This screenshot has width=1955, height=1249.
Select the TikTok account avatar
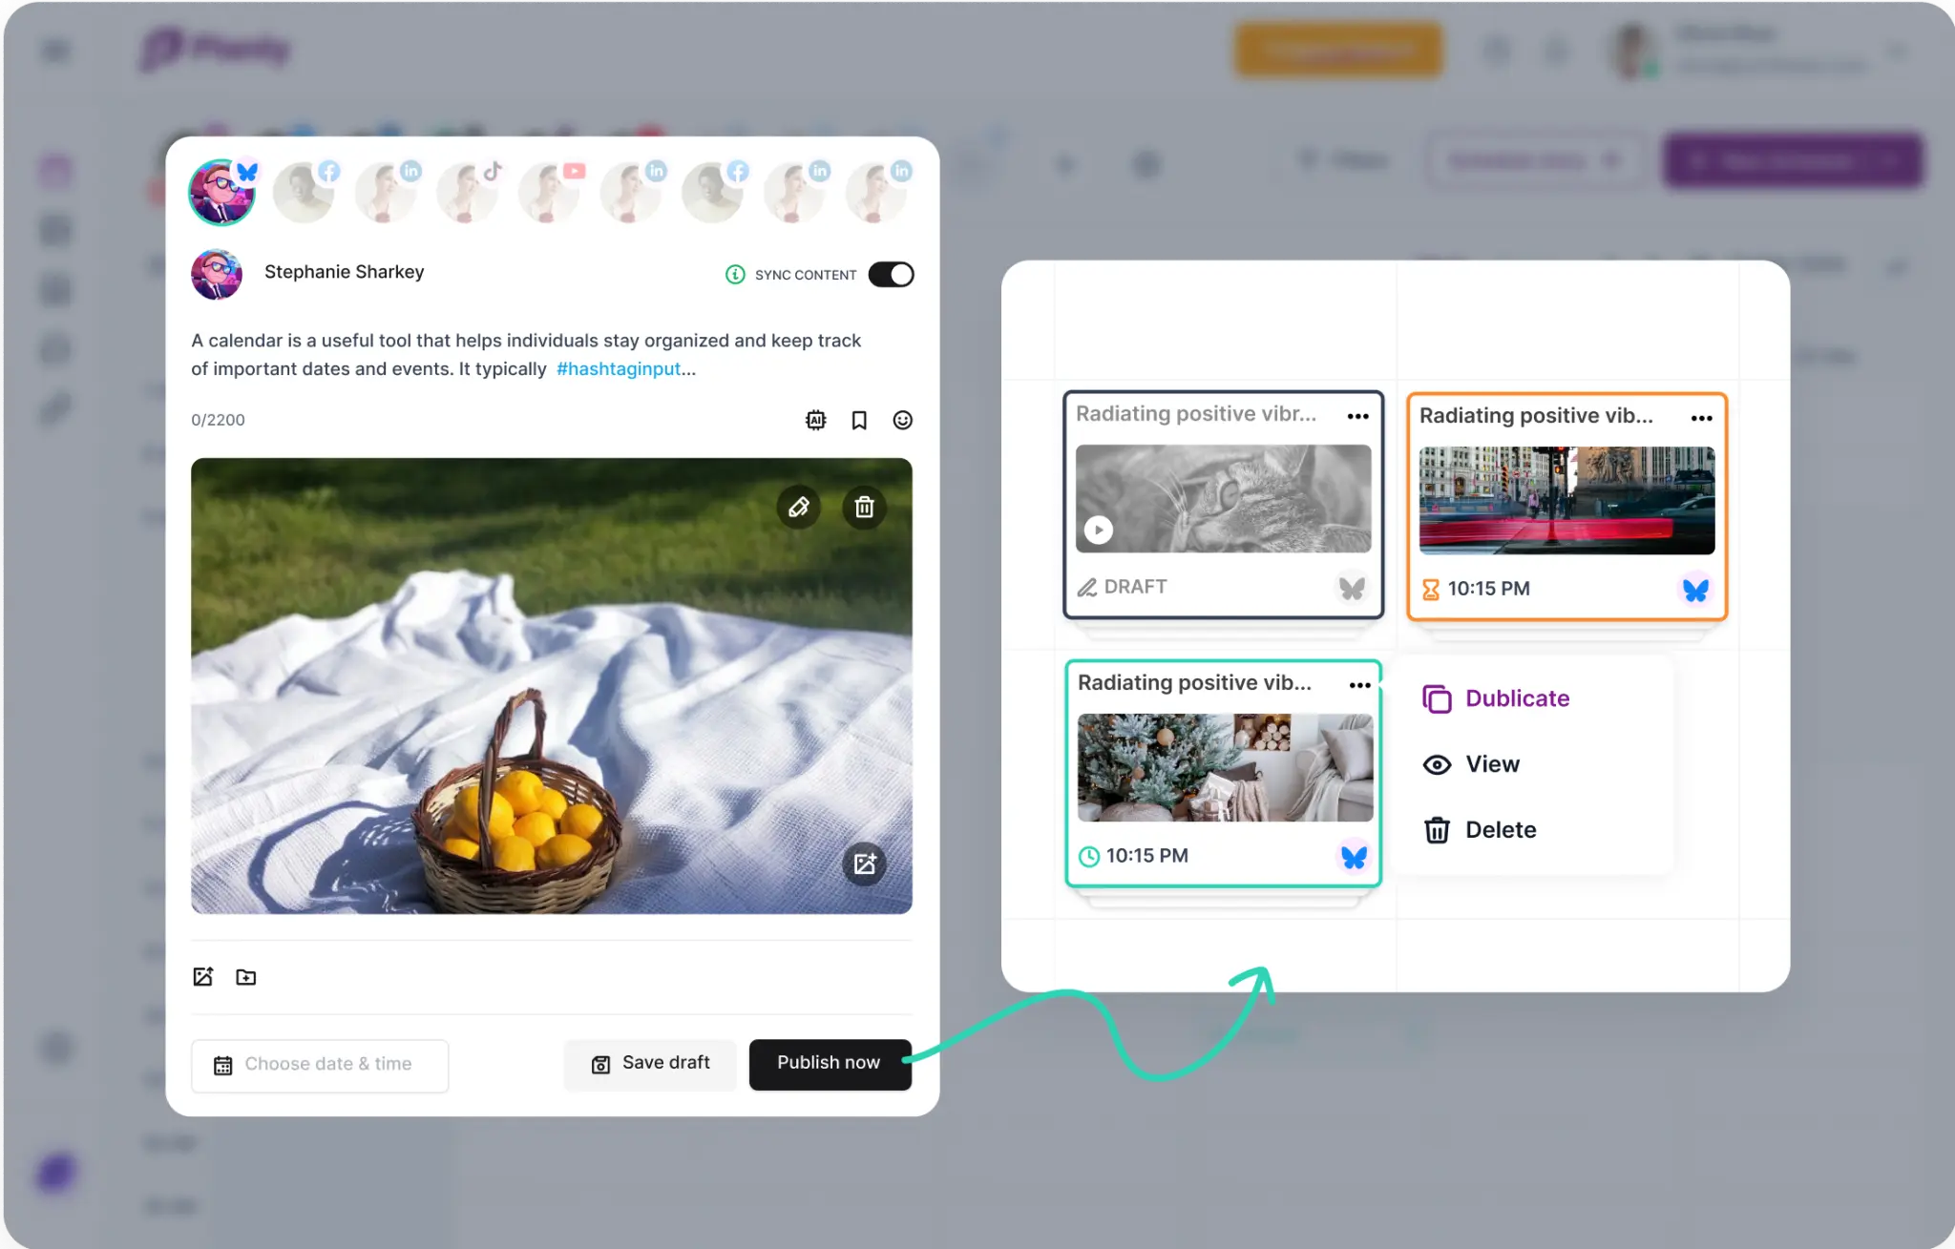pyautogui.click(x=468, y=191)
